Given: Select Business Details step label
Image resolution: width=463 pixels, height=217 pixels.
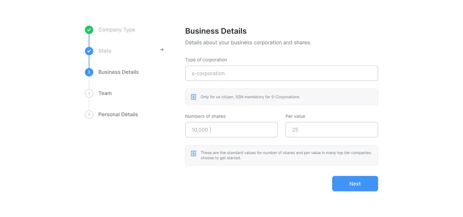Looking at the screenshot, I should 118,72.
